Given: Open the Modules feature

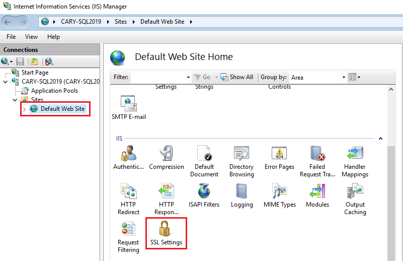Looking at the screenshot, I should tap(317, 195).
